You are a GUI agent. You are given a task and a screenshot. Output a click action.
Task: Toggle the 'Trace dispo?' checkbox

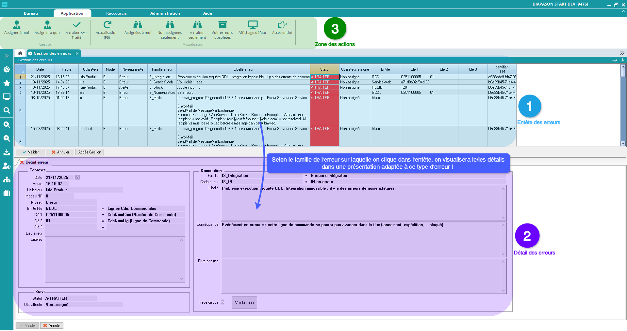tap(223, 302)
